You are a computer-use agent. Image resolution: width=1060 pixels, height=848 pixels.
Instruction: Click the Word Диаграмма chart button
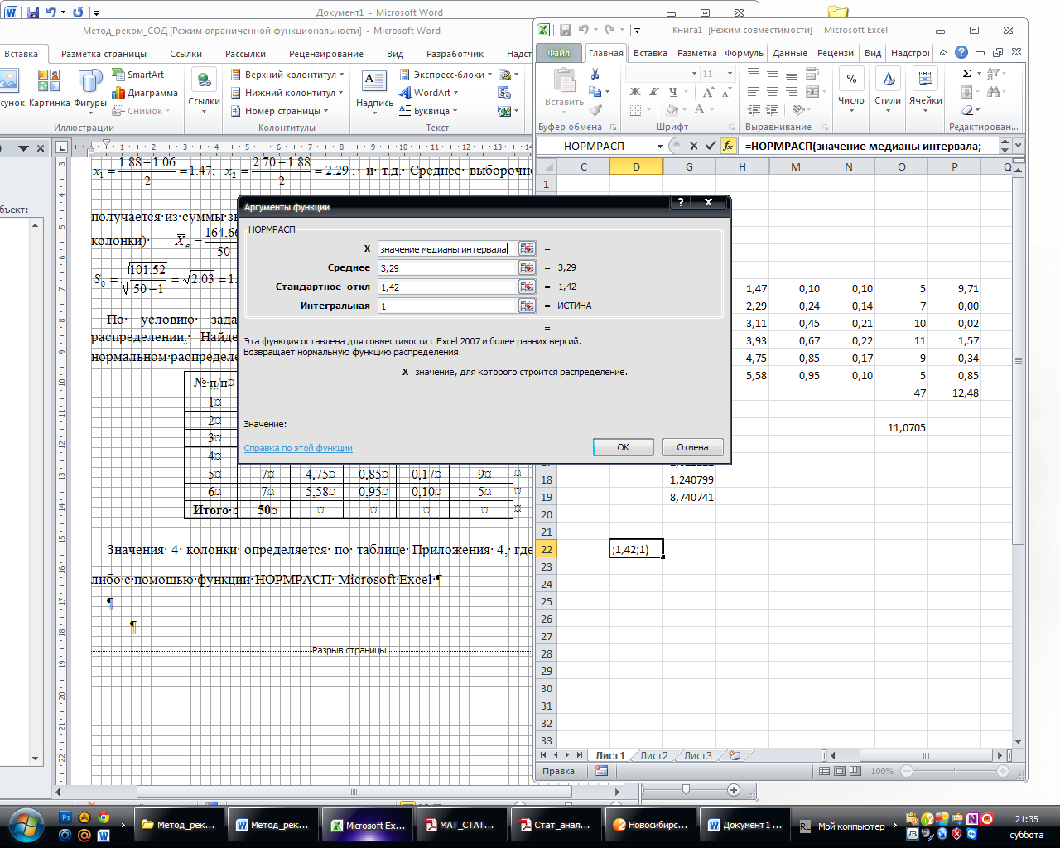click(146, 93)
